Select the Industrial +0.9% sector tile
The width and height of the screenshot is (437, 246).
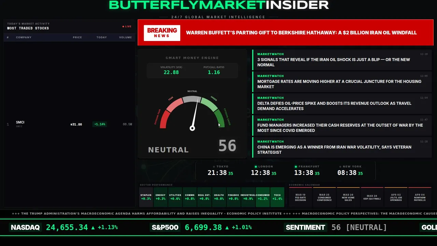[248, 197]
